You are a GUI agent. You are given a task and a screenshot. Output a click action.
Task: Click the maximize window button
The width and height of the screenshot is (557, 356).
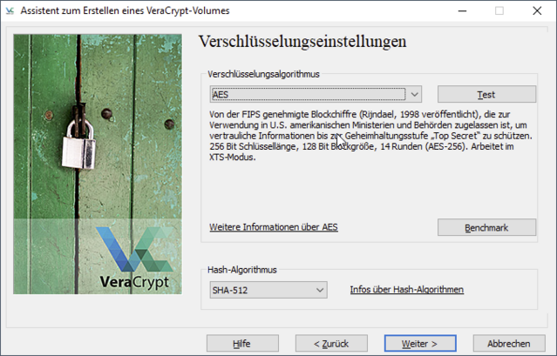(x=499, y=11)
